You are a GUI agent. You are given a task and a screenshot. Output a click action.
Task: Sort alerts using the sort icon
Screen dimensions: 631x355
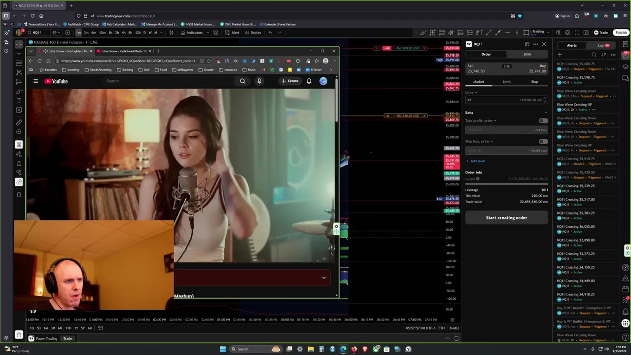603,55
